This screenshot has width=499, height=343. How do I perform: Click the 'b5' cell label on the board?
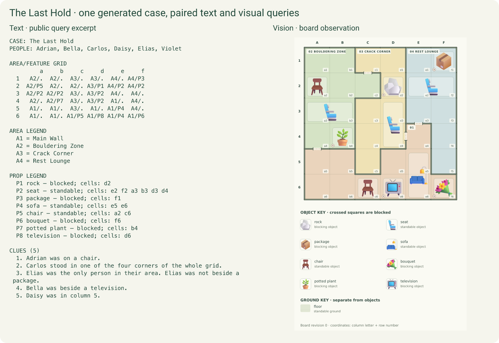tap(351, 171)
